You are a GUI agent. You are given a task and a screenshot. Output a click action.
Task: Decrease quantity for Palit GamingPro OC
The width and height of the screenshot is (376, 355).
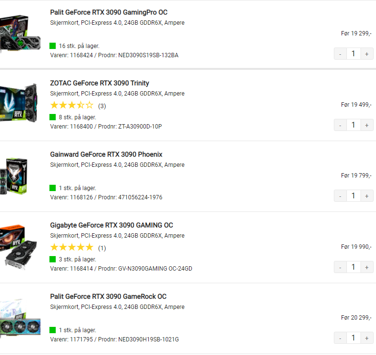[340, 54]
